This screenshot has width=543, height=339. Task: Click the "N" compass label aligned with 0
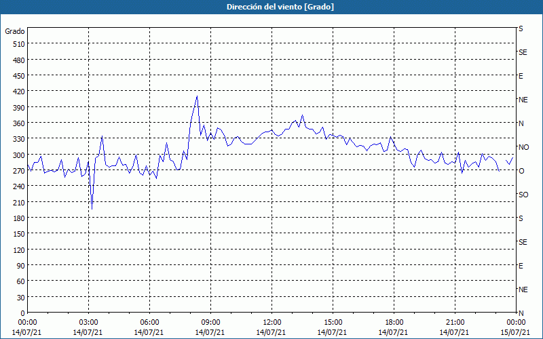point(521,313)
